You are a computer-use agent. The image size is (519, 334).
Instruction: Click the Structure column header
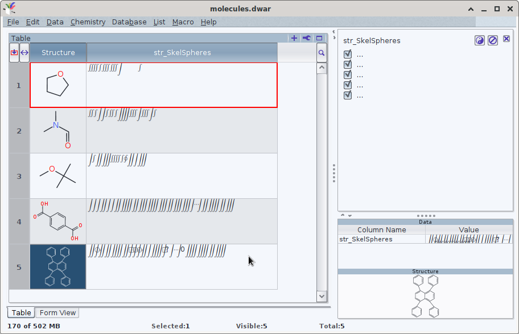58,52
